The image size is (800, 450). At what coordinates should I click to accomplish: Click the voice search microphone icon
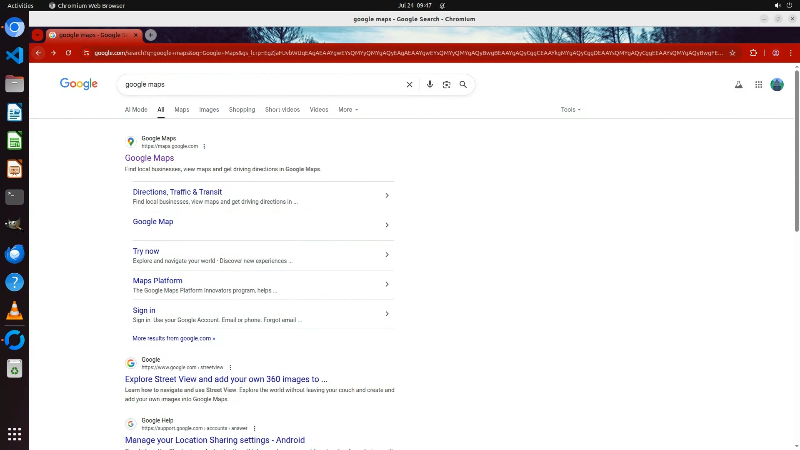[x=430, y=85]
